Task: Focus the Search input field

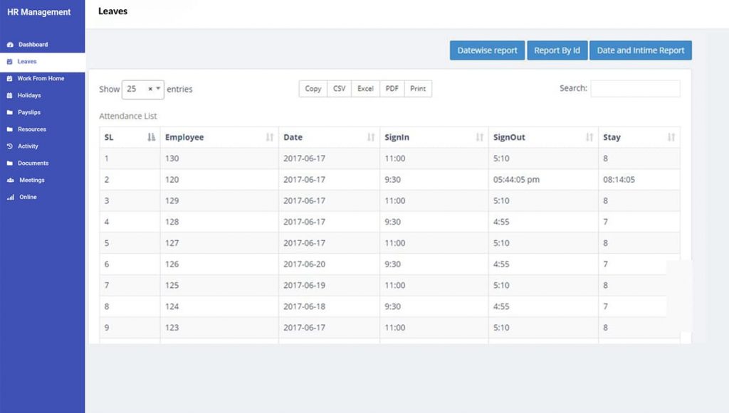Action: [x=635, y=89]
